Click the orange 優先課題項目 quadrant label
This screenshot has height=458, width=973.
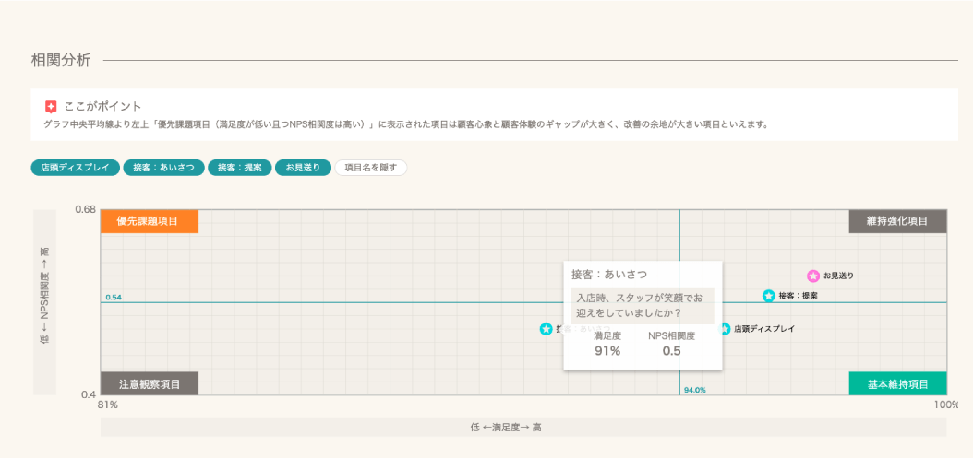pos(150,221)
